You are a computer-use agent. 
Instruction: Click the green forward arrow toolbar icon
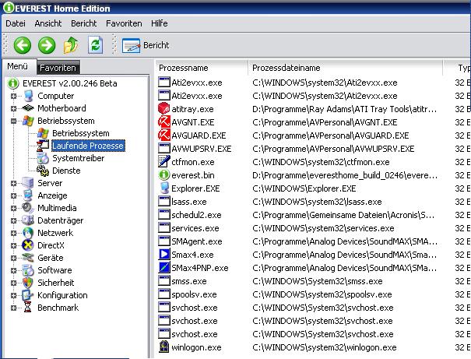click(x=46, y=45)
